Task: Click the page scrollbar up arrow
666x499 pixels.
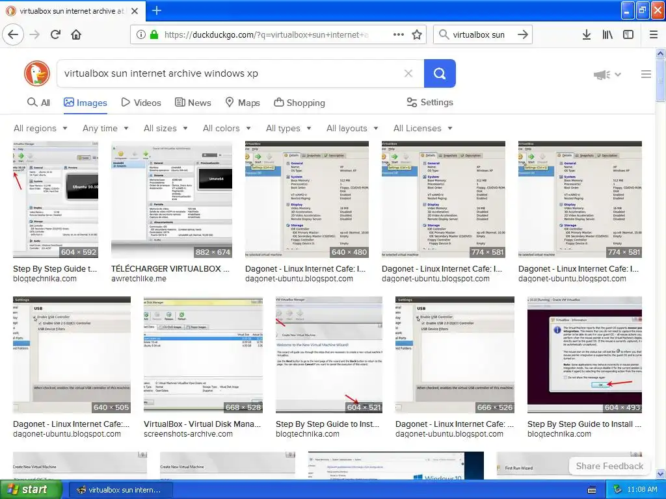Action: 660,53
